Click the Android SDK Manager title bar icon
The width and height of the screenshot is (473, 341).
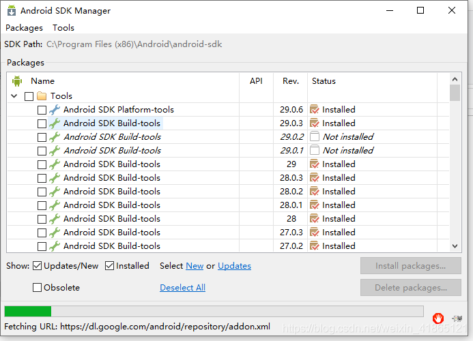coord(12,10)
